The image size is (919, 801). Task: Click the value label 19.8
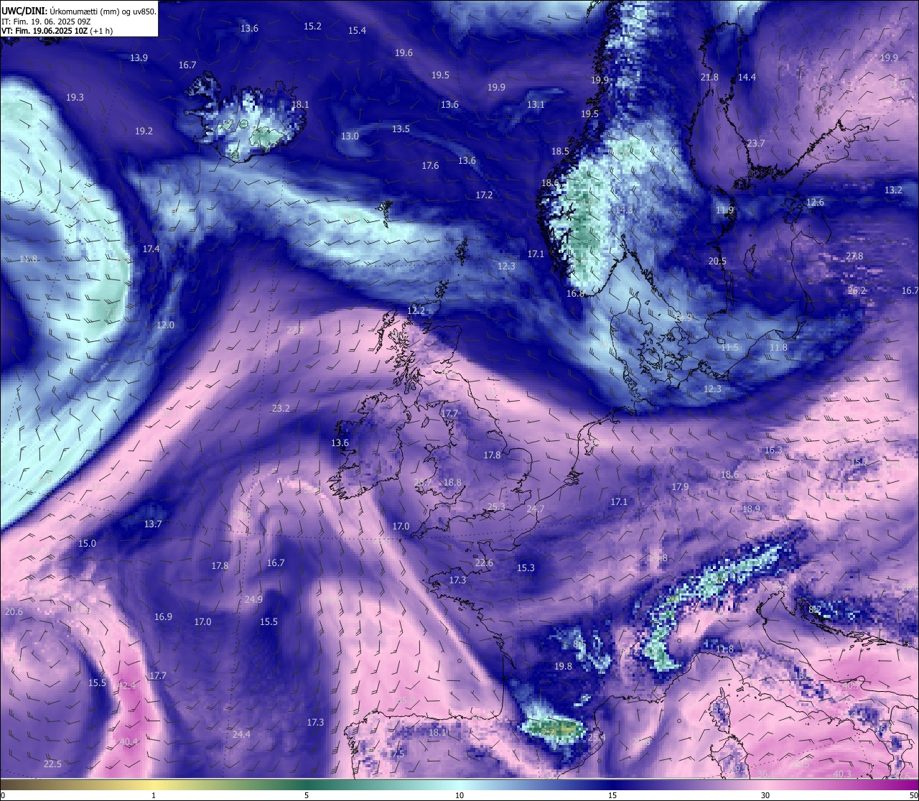[563, 666]
